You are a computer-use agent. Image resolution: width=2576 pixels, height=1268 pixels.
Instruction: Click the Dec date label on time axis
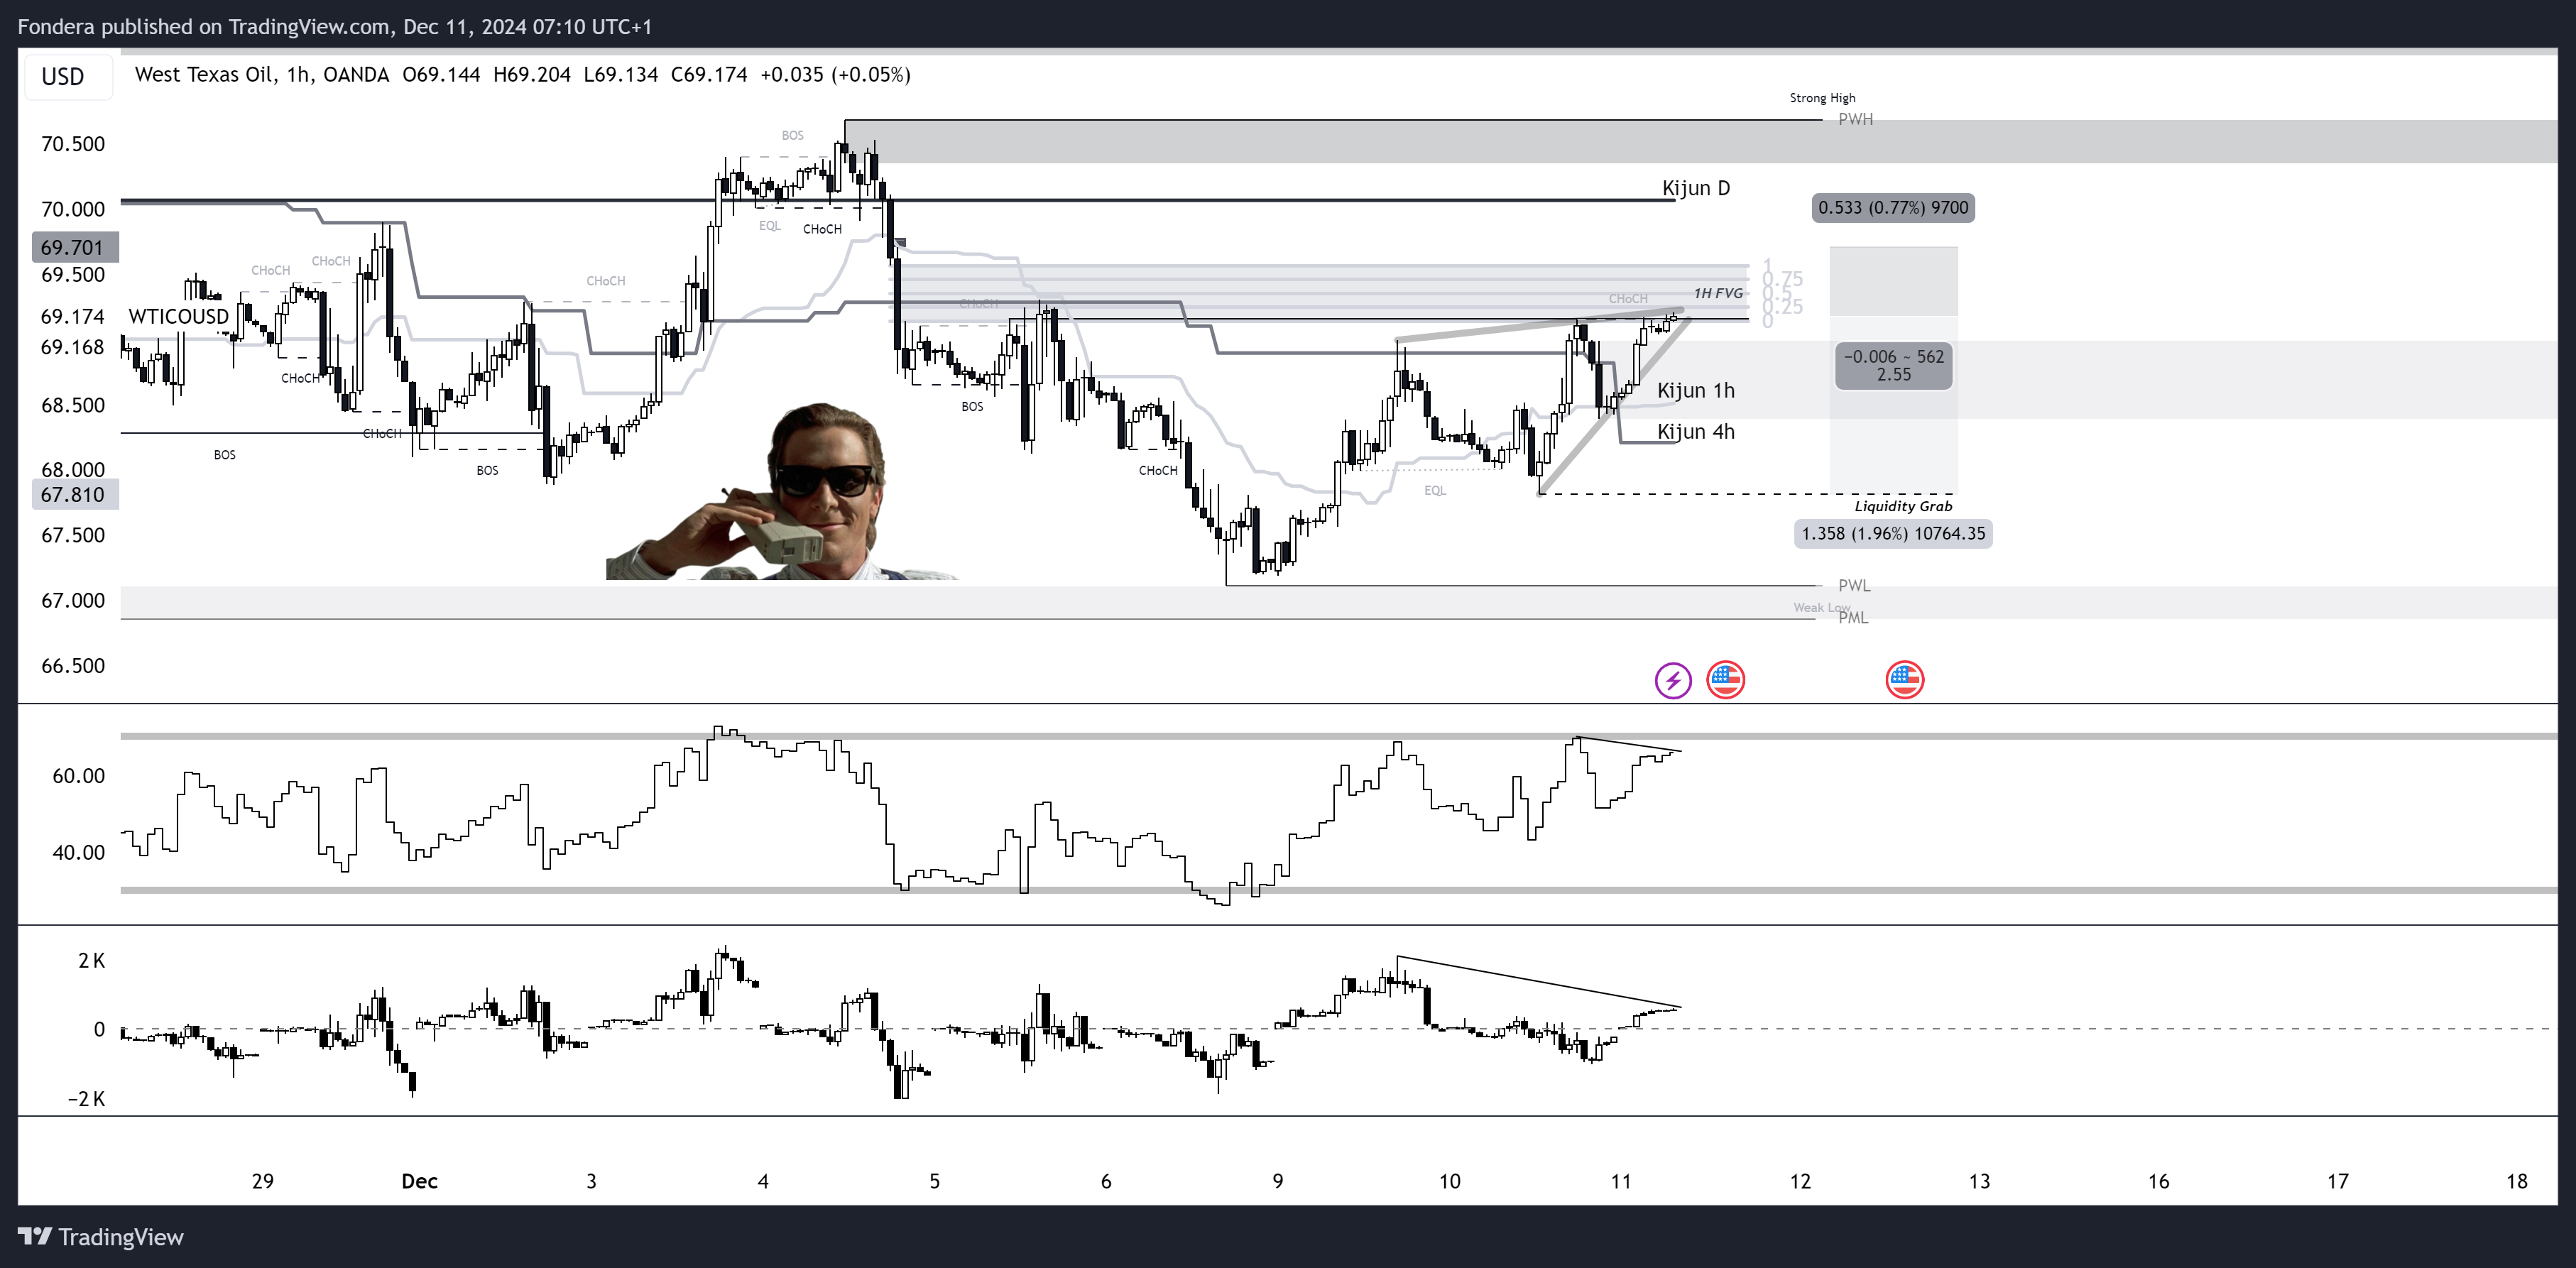point(419,1181)
